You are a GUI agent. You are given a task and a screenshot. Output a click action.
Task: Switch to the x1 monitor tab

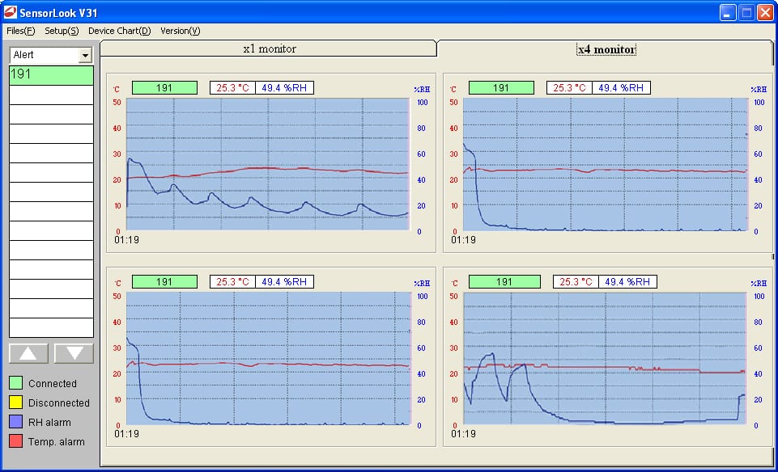(x=270, y=48)
